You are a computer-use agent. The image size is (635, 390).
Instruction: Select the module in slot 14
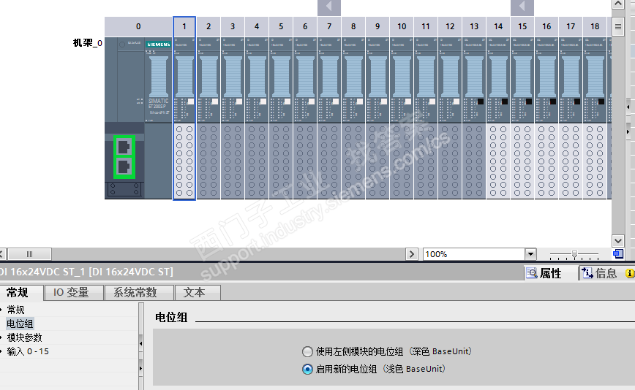[498, 118]
